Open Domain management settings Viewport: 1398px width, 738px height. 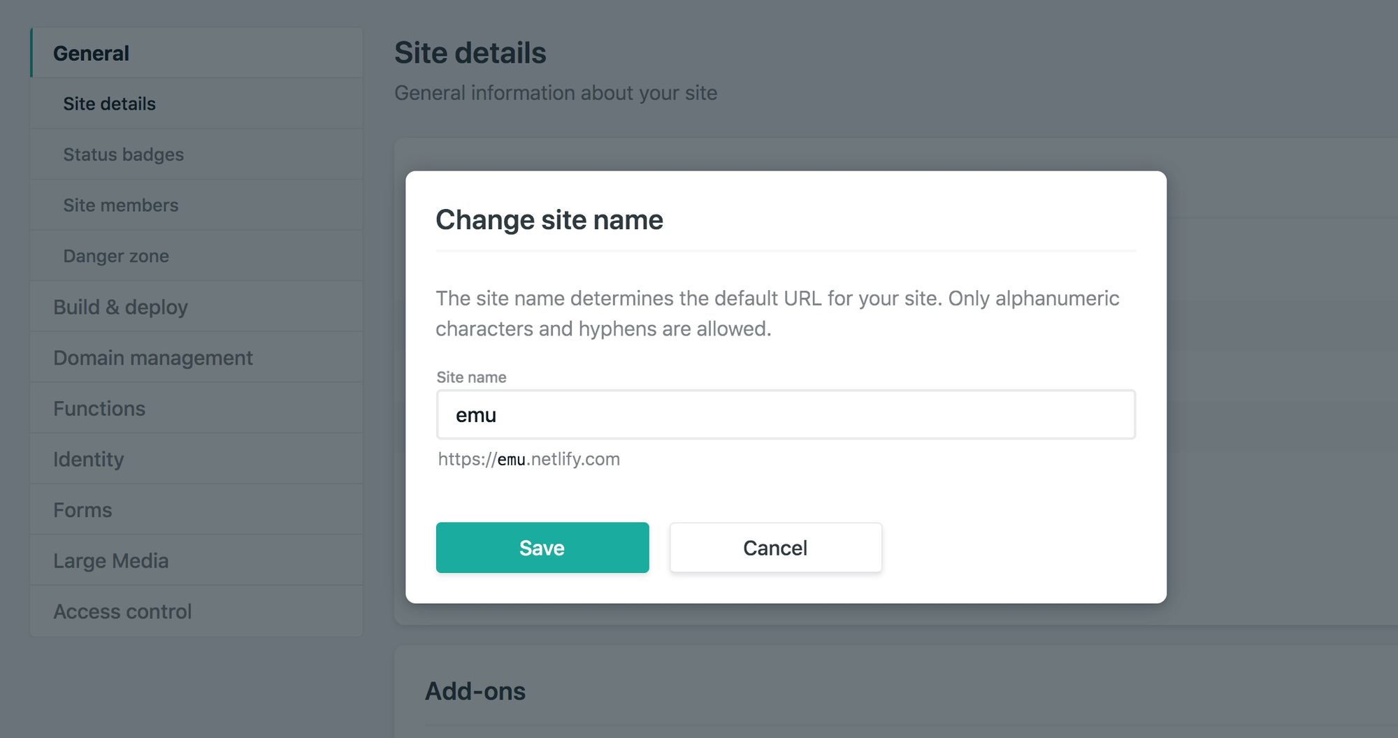click(x=196, y=357)
